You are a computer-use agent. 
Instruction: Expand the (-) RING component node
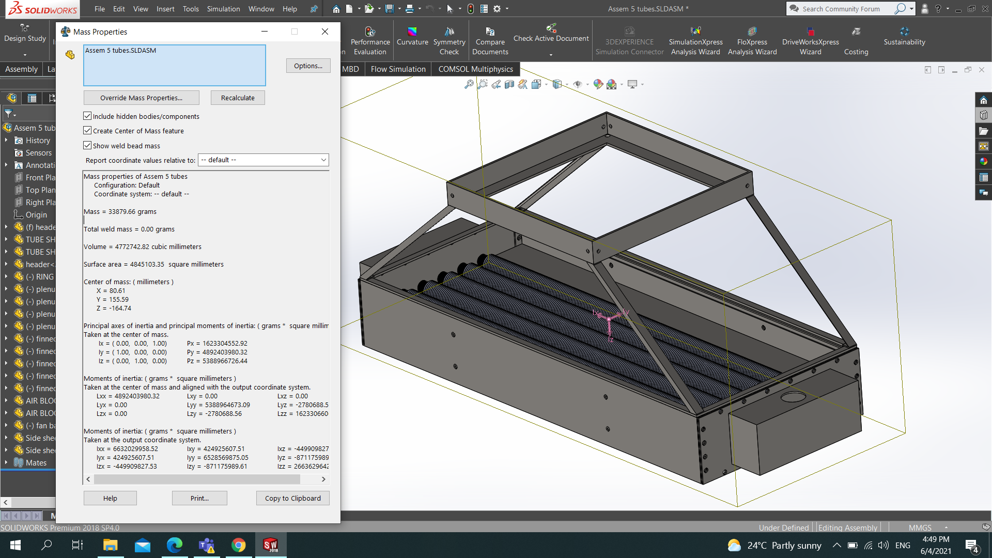6,277
